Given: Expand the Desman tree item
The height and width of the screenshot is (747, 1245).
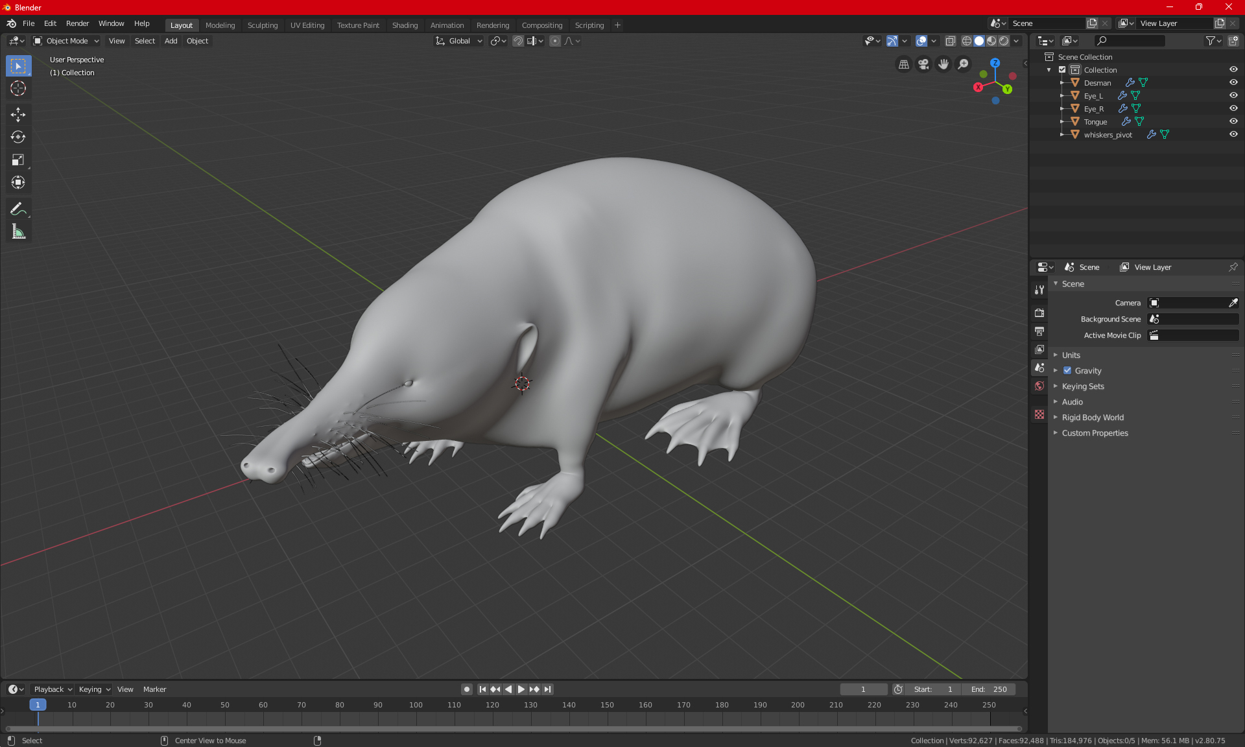Looking at the screenshot, I should click(x=1061, y=82).
